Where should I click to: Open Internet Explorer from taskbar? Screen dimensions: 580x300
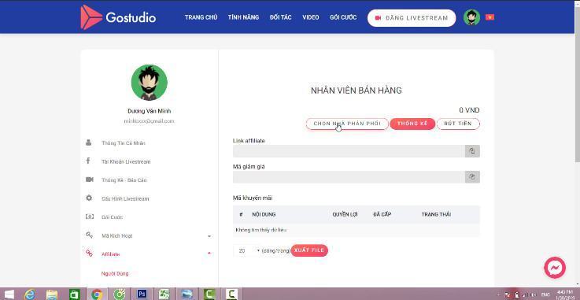[30, 294]
